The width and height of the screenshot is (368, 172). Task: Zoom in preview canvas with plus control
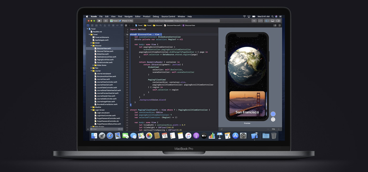(x=279, y=129)
